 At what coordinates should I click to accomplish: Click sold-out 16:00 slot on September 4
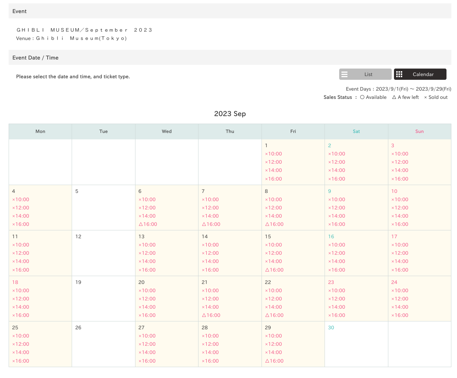(x=21, y=224)
